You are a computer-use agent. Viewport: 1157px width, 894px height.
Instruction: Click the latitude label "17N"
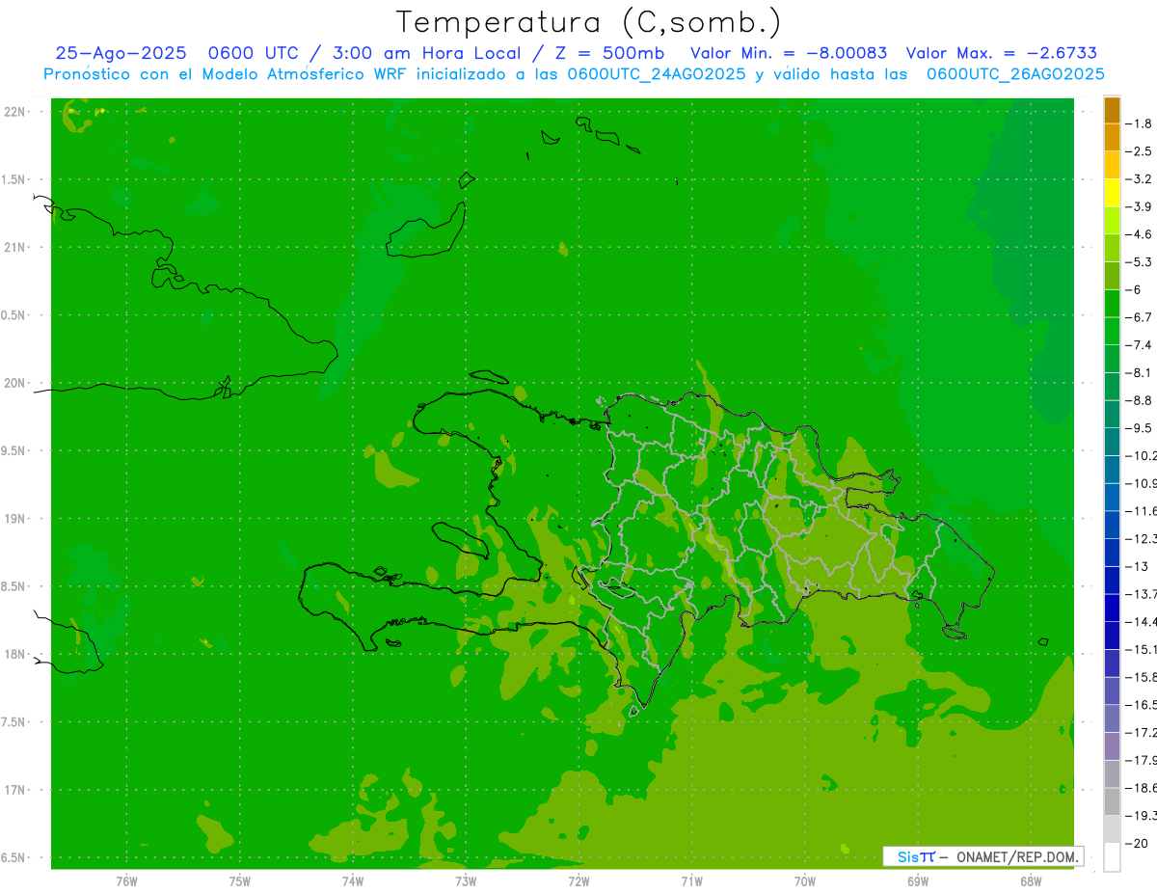pos(15,790)
